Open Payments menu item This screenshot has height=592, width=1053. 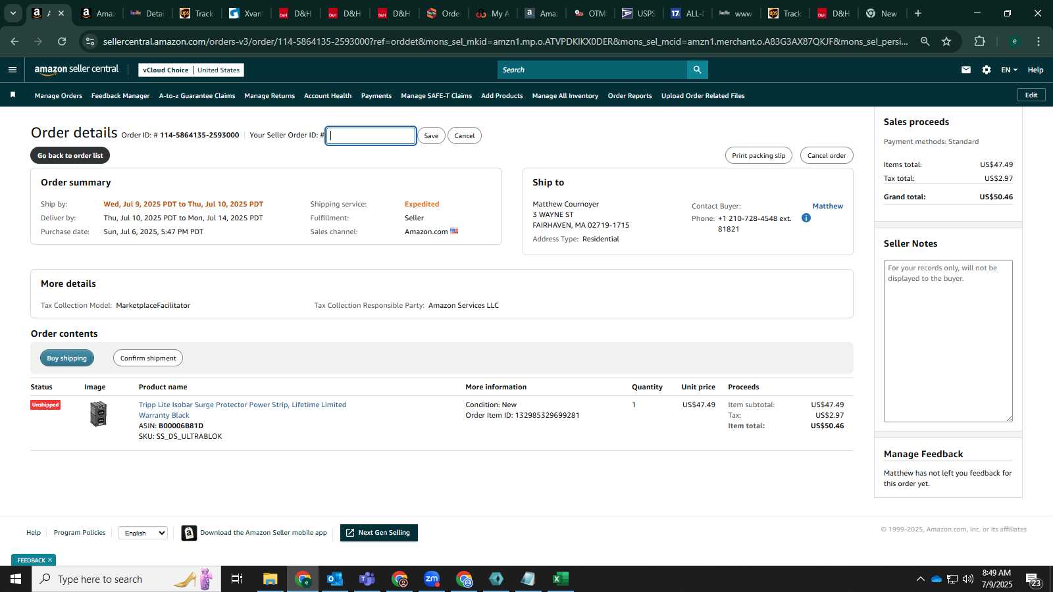tap(376, 95)
